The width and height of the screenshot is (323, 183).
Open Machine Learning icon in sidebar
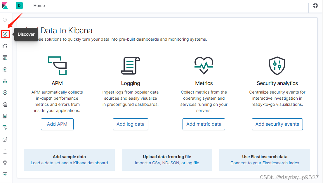click(5, 93)
